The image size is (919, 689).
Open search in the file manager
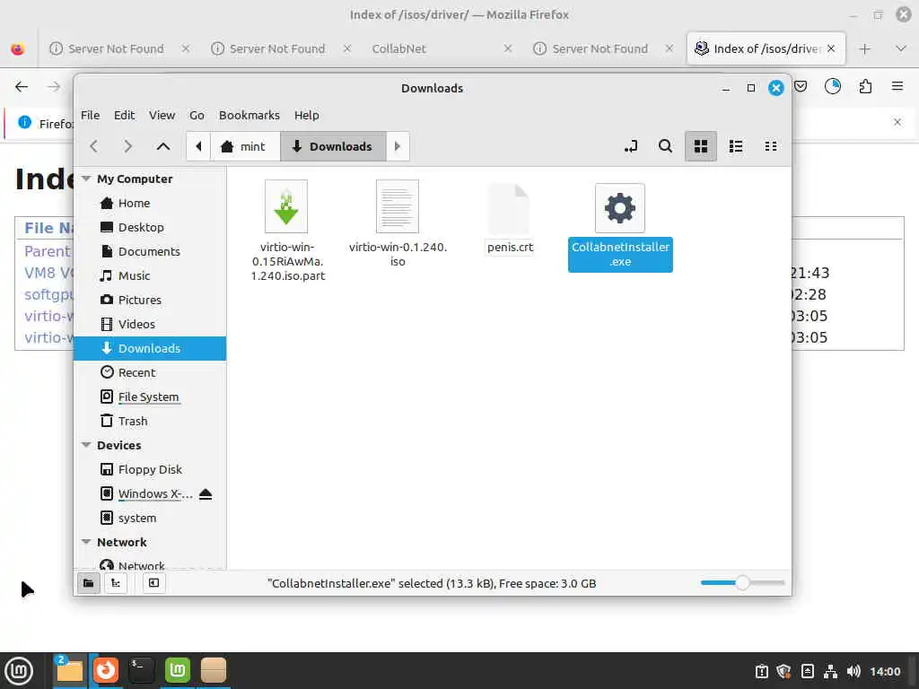click(665, 146)
